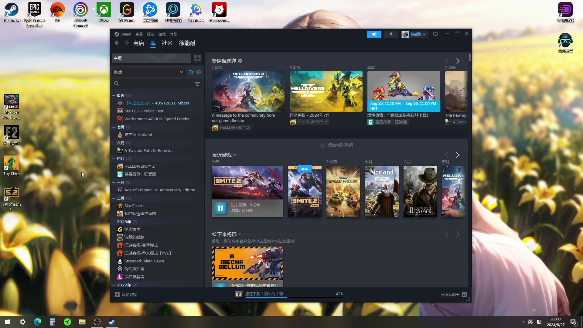Select SMITE 2 - Public Test in library list

click(x=144, y=111)
